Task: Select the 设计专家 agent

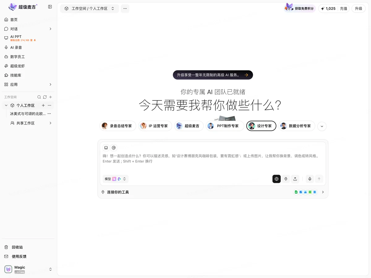Action: (x=261, y=126)
